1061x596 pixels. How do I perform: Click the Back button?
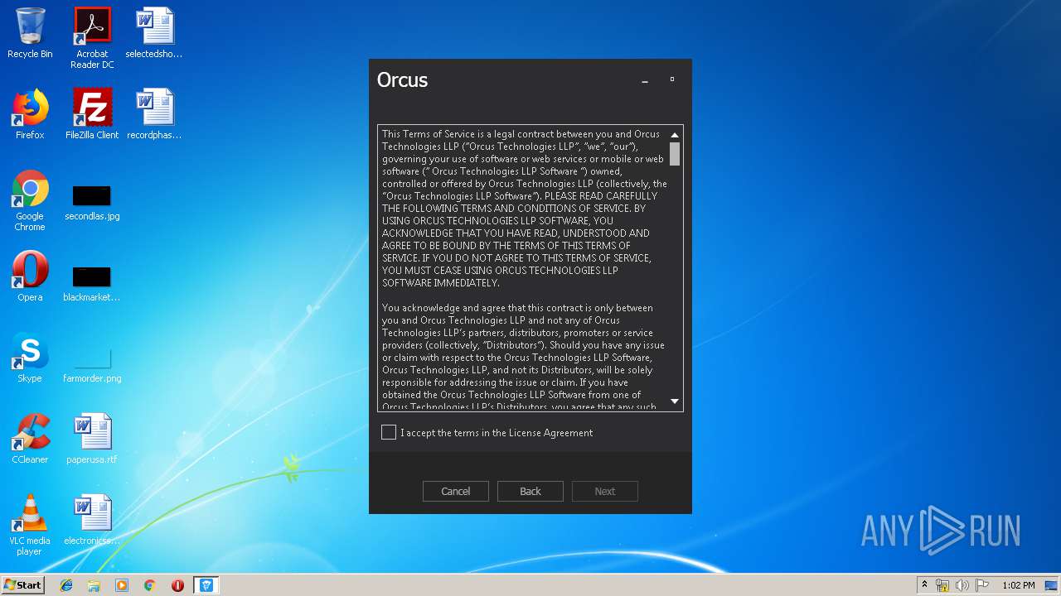pos(530,491)
